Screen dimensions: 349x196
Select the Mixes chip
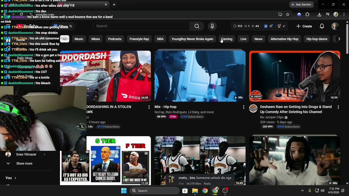click(96, 39)
